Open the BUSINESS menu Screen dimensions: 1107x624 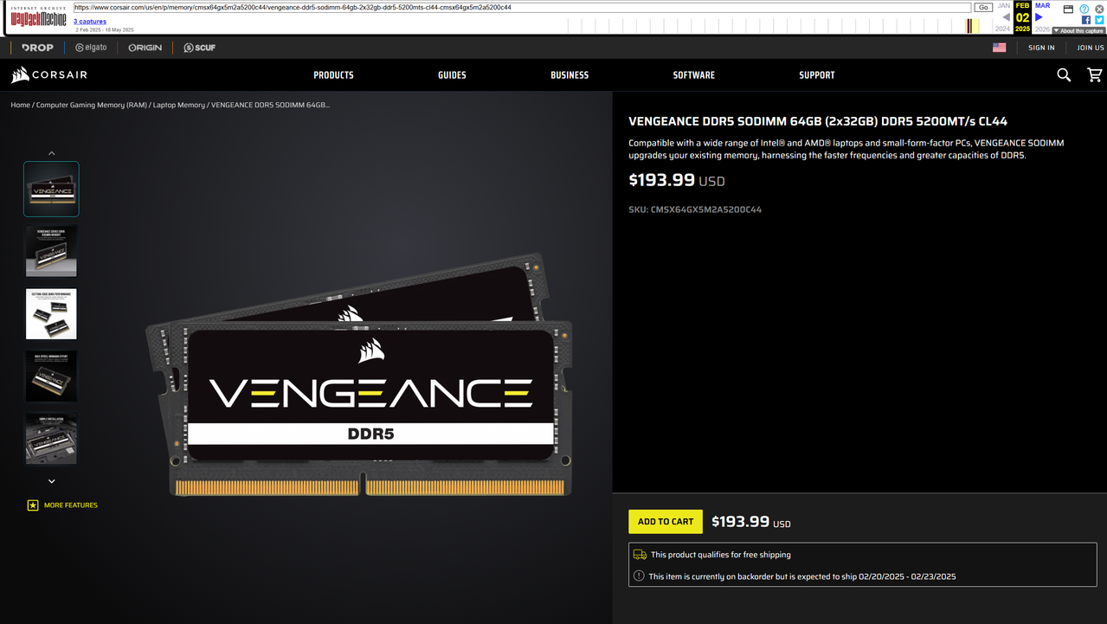(x=570, y=75)
